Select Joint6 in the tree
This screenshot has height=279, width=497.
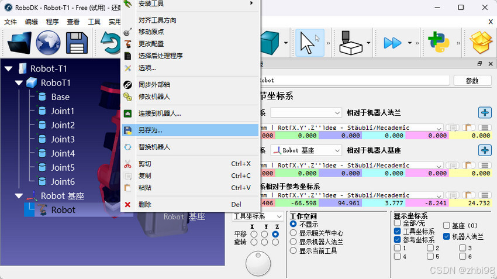pyautogui.click(x=63, y=181)
